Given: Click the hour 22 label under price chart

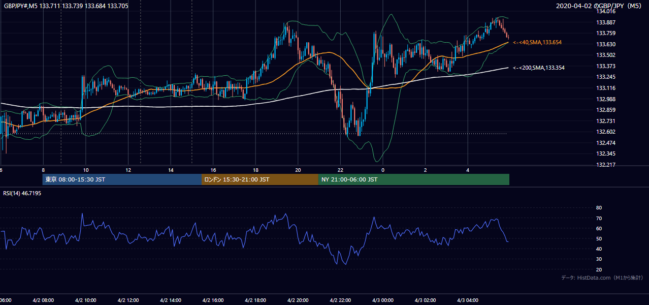Looking at the screenshot, I should [341, 170].
